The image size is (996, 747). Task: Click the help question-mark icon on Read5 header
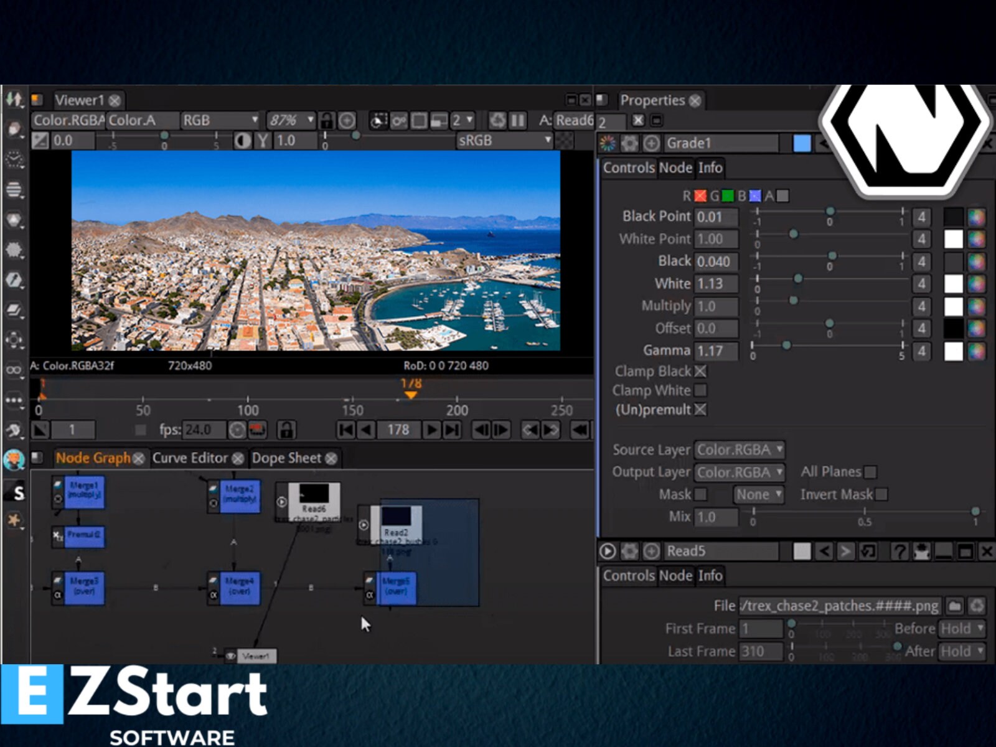click(898, 552)
